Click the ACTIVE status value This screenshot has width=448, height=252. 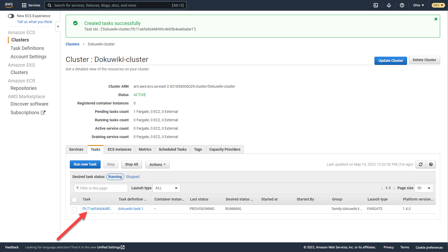point(140,95)
